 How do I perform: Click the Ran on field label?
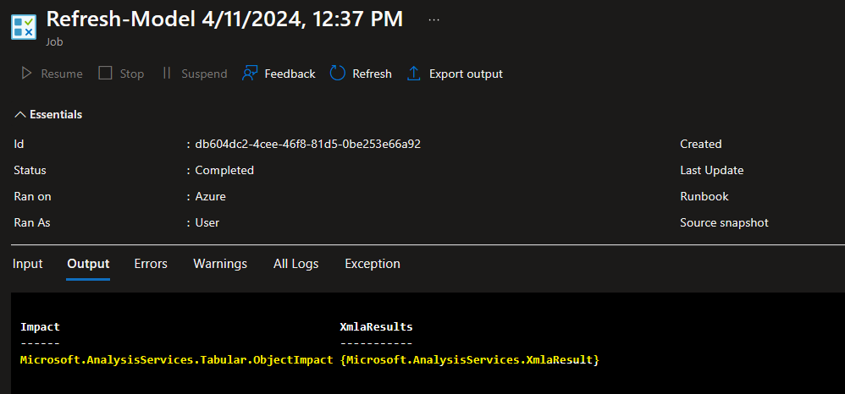click(32, 196)
